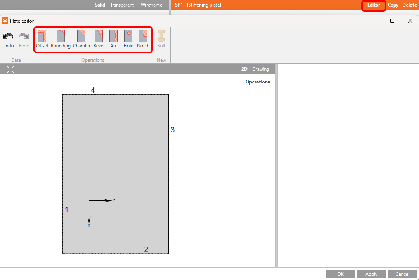Undo the last plate edit
The height and width of the screenshot is (280, 419).
[x=8, y=38]
